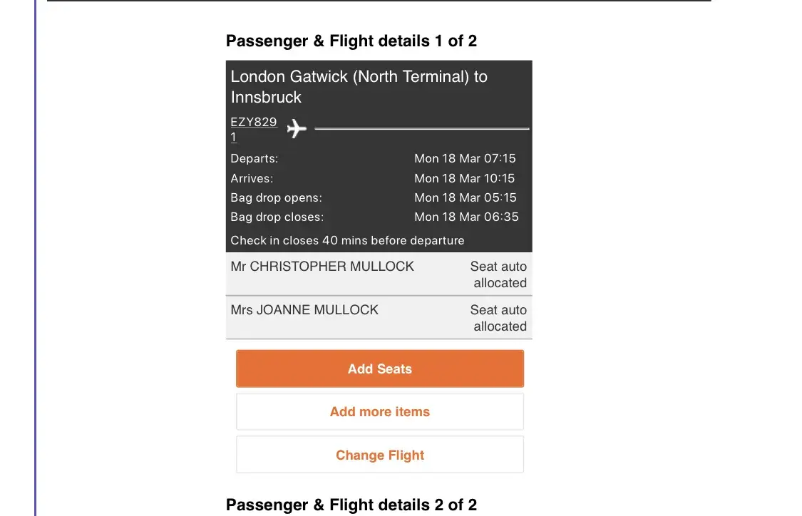Click the Departs time Mon 18 Mar 07:15
802x516 pixels.
(x=465, y=158)
